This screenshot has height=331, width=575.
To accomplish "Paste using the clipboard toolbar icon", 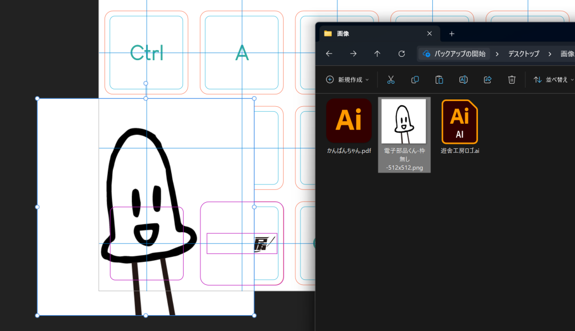I will [439, 80].
